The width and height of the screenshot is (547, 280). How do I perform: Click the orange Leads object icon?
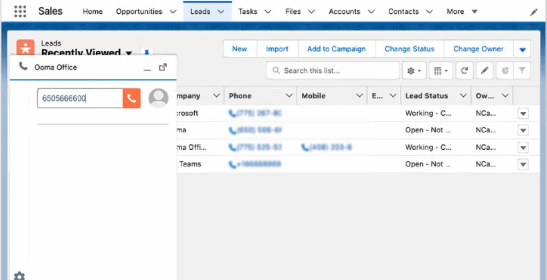pyautogui.click(x=26, y=48)
